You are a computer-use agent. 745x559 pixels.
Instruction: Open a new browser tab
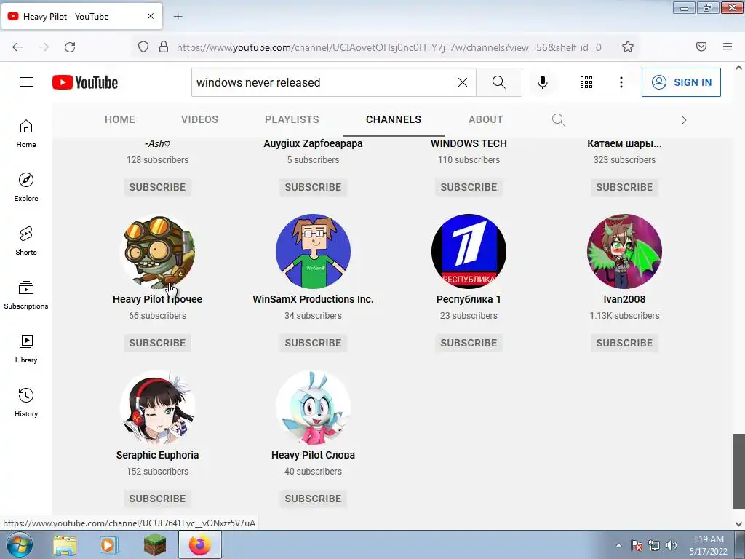pyautogui.click(x=178, y=17)
